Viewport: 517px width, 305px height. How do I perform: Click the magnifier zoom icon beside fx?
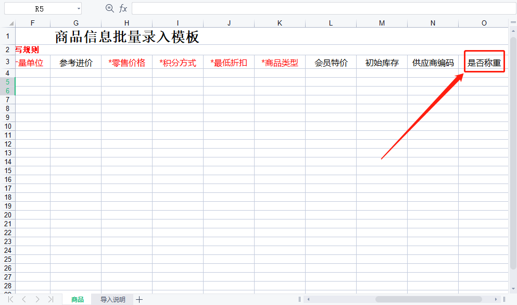point(109,8)
